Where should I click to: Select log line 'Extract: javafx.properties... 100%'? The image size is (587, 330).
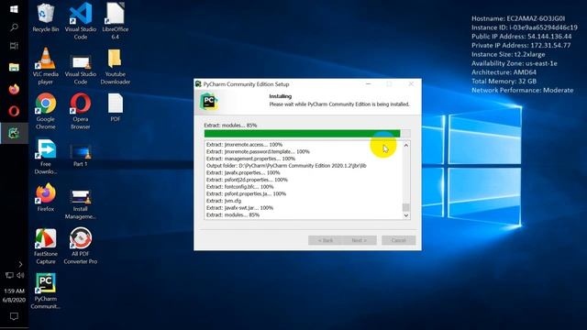[x=243, y=173]
